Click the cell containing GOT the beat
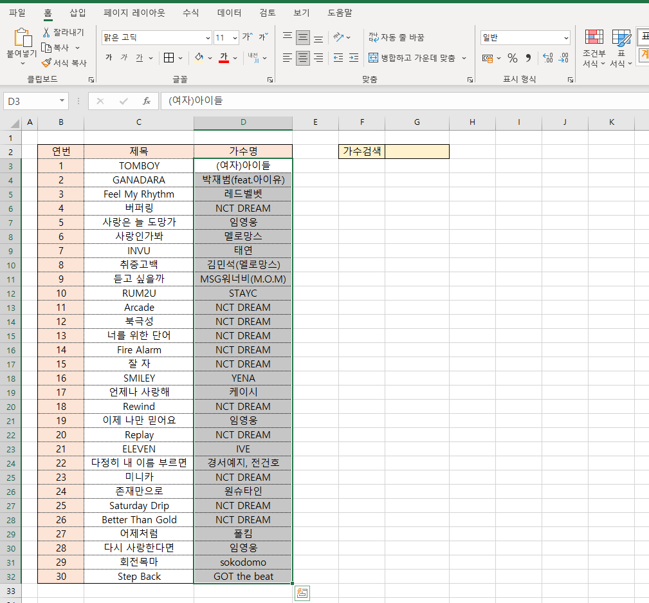This screenshot has width=649, height=603. coord(243,577)
